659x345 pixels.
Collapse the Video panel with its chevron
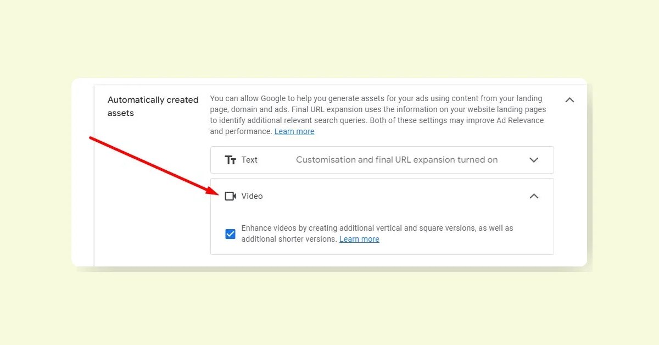pos(534,196)
